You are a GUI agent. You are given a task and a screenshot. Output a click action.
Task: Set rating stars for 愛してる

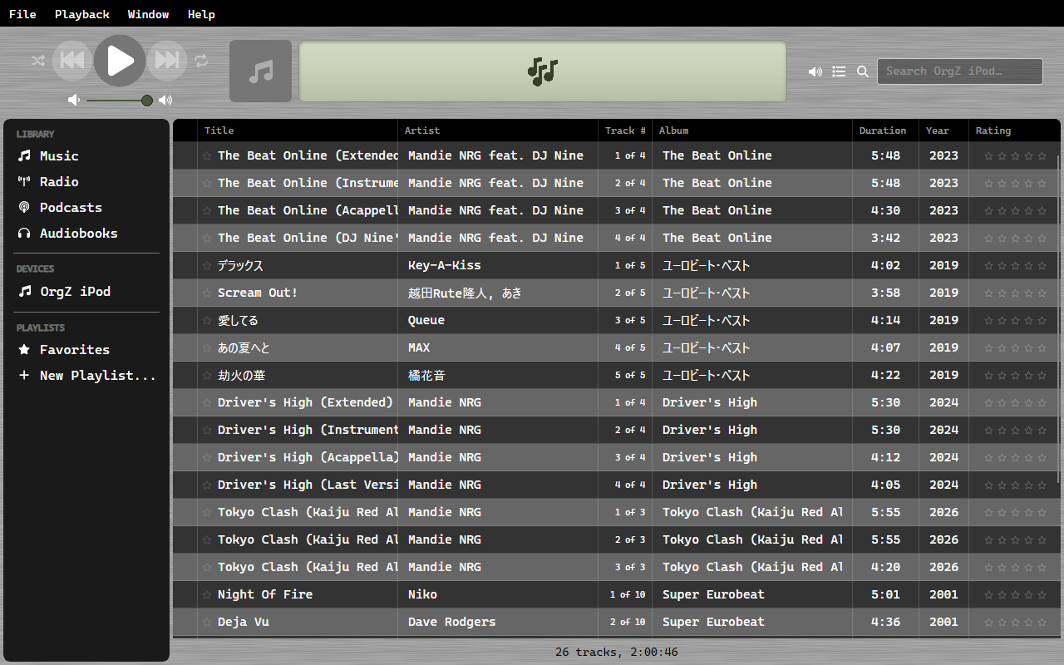1015,320
